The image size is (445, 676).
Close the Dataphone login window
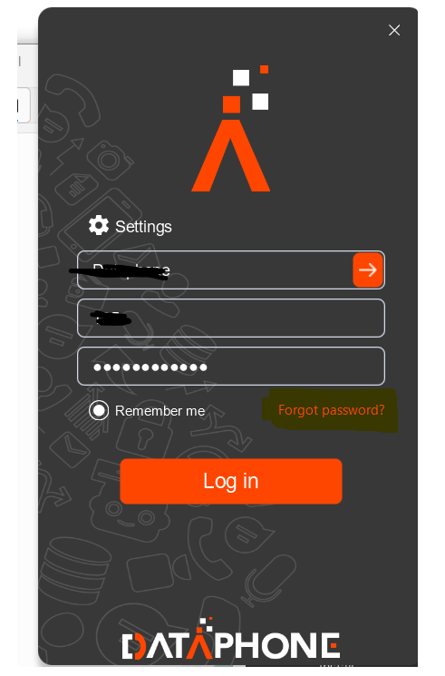[x=394, y=30]
